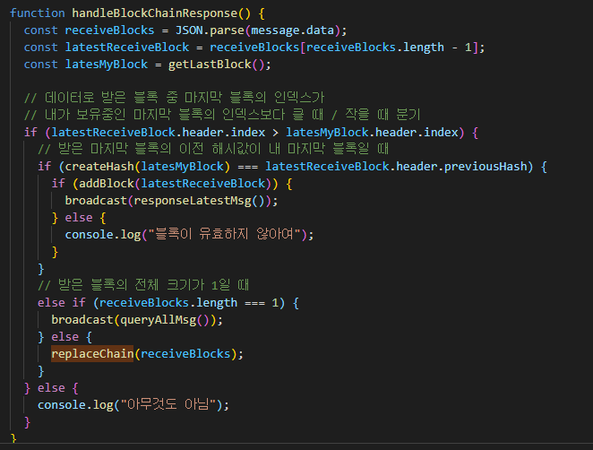Click latestReceiveBlock.header.previousHash
This screenshot has width=593, height=450.
(396, 167)
